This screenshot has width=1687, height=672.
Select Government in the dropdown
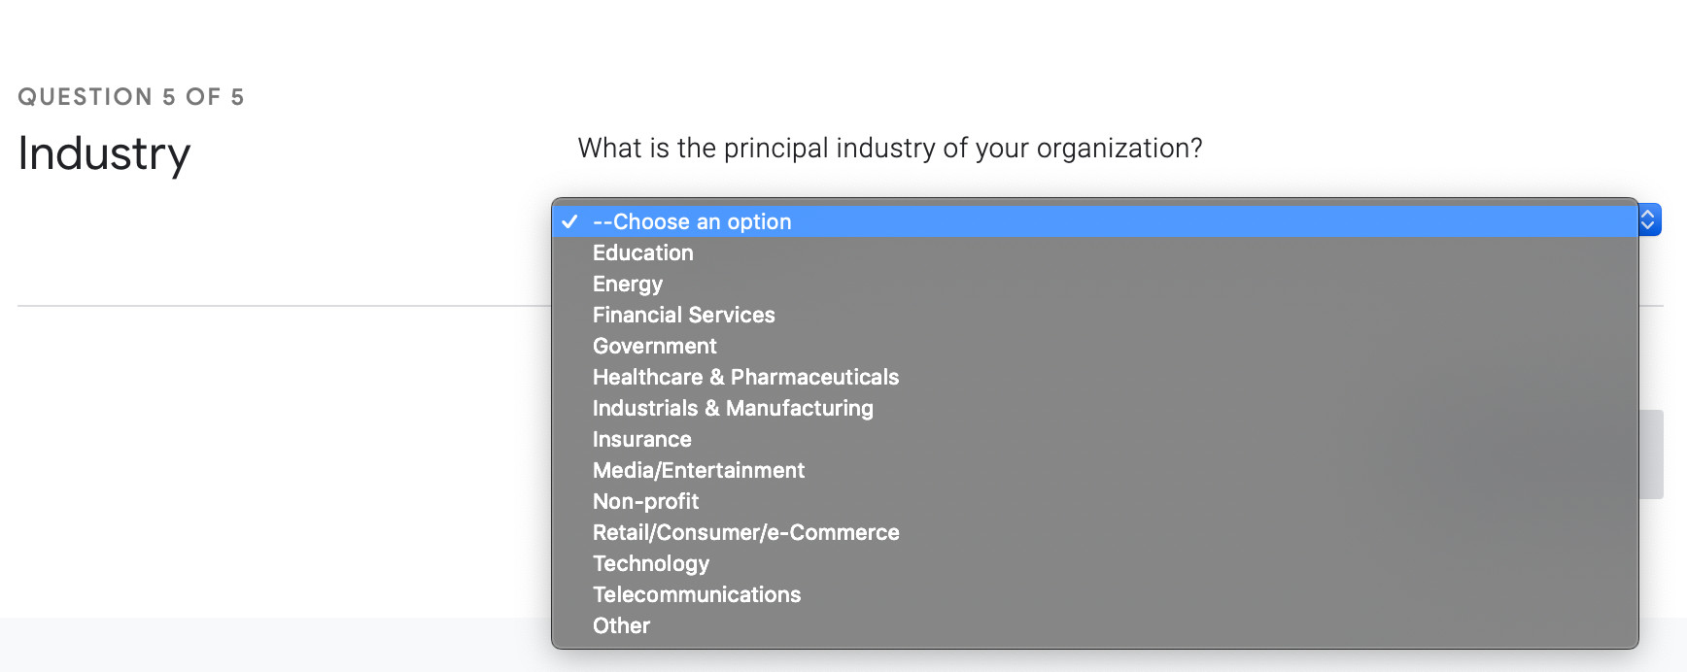(x=655, y=346)
